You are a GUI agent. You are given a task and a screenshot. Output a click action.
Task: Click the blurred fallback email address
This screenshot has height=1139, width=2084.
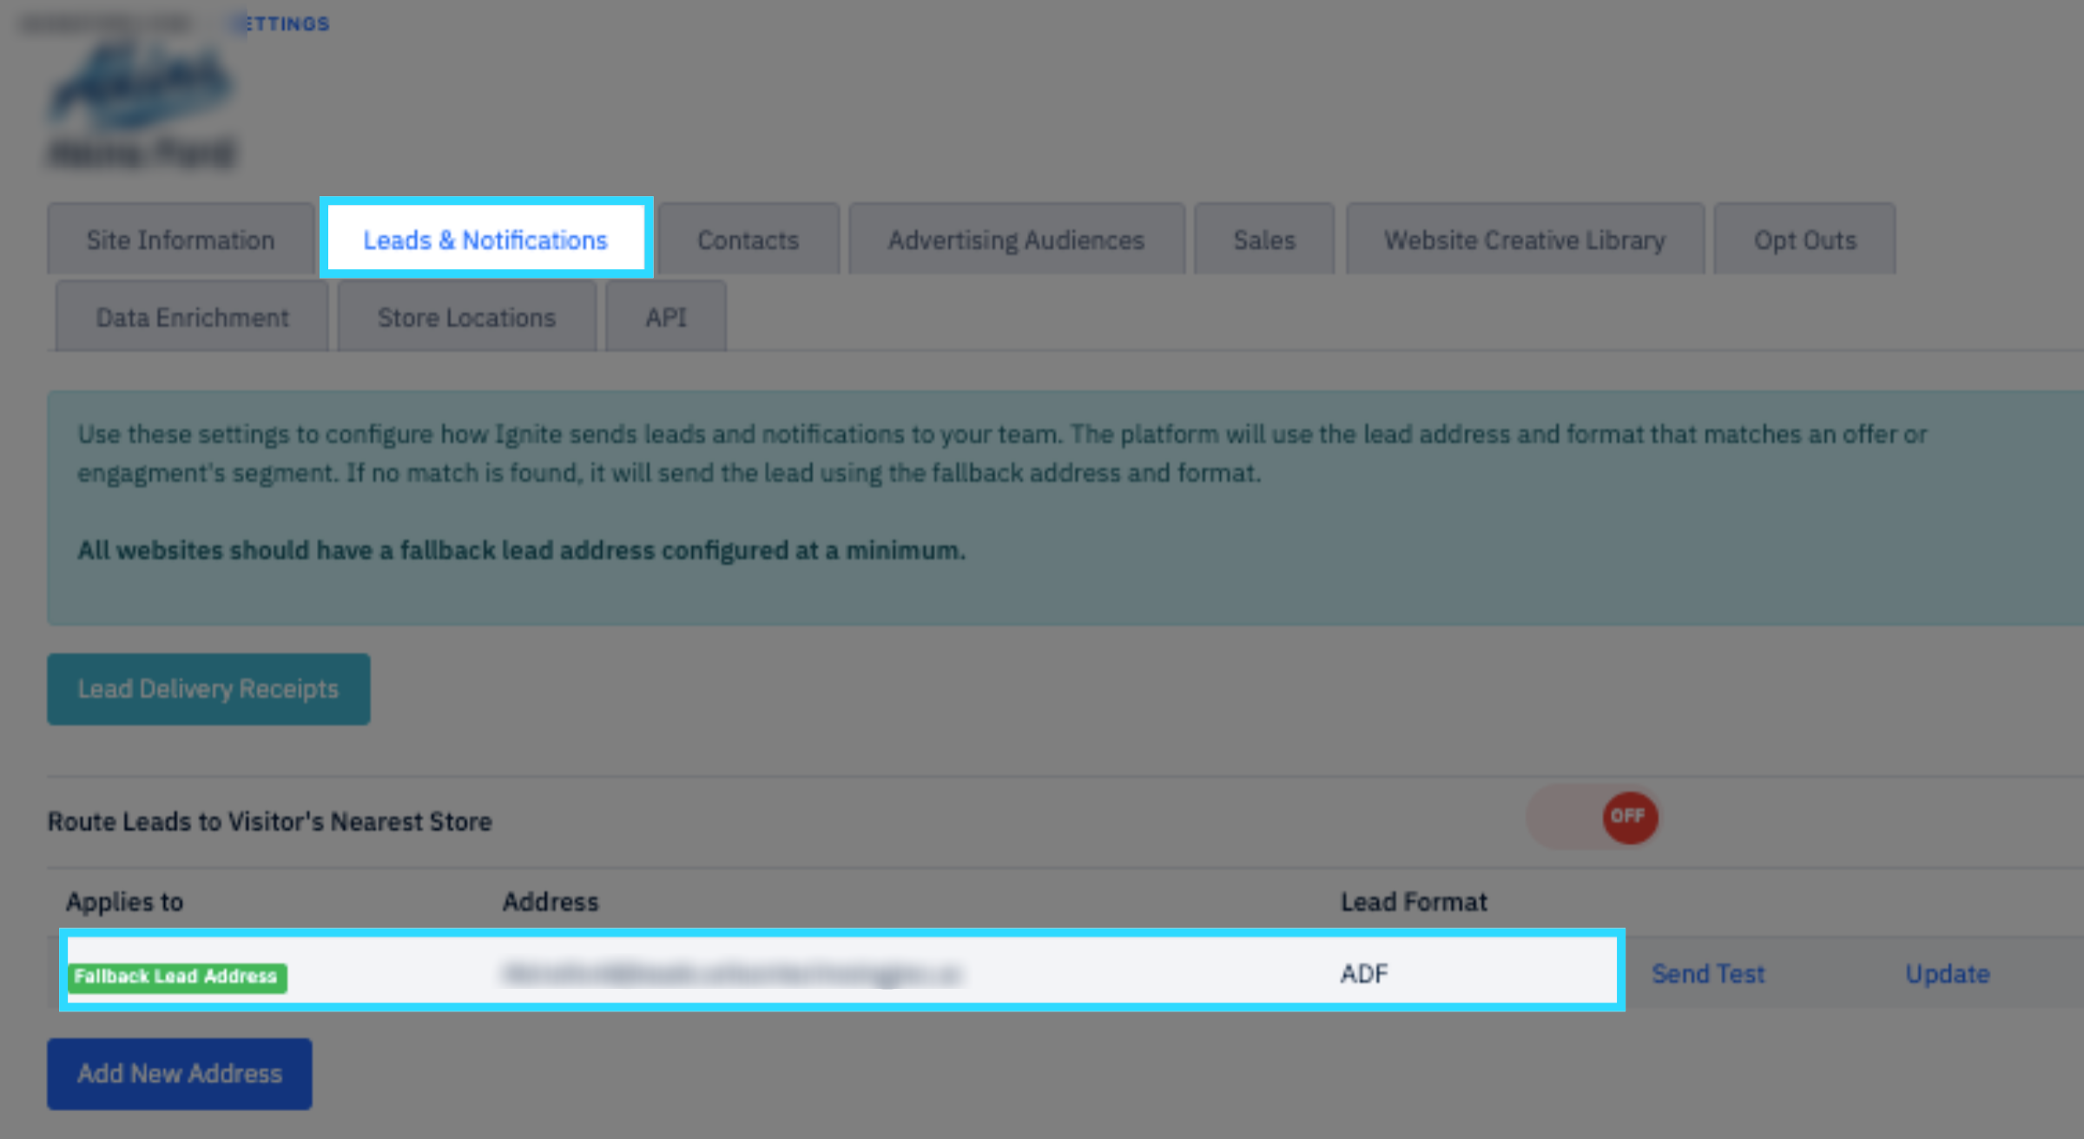pos(731,974)
